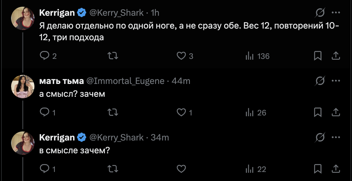352x181 pixels.
Task: Bookmark the tweet with 26 views
Action: pyautogui.click(x=317, y=112)
